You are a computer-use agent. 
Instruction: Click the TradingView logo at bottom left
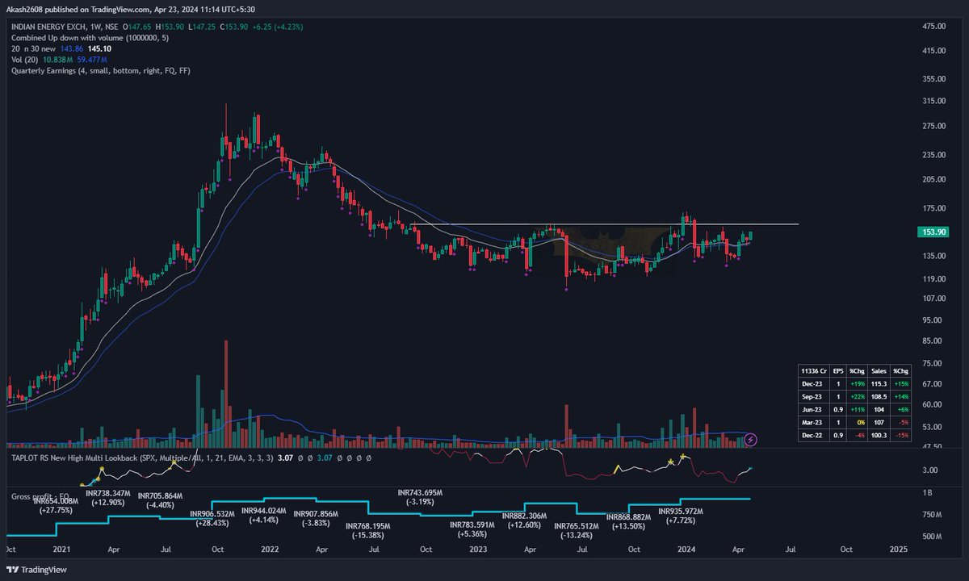pyautogui.click(x=38, y=569)
